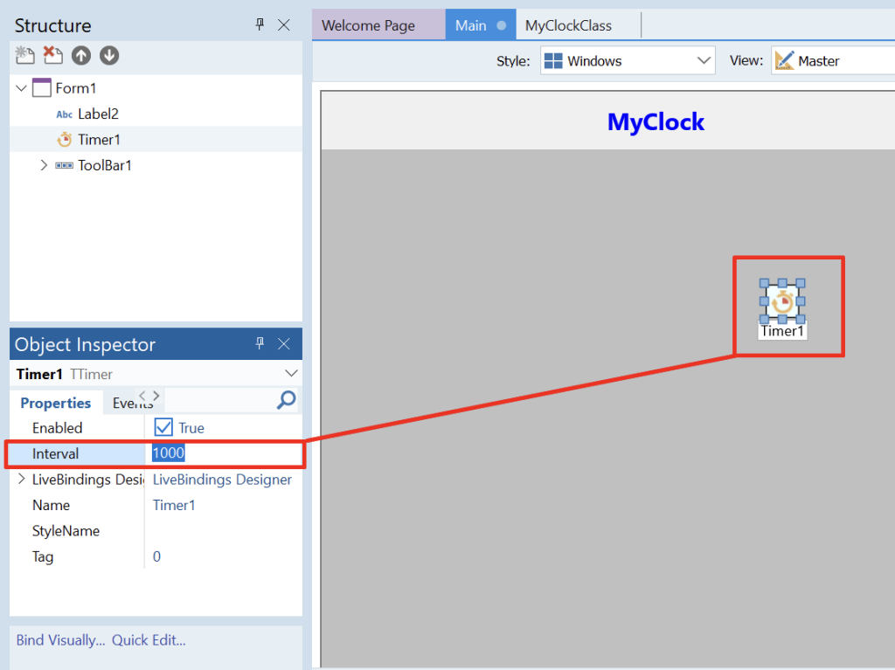Select Form1 in the Structure tree
The image size is (895, 670).
point(75,88)
